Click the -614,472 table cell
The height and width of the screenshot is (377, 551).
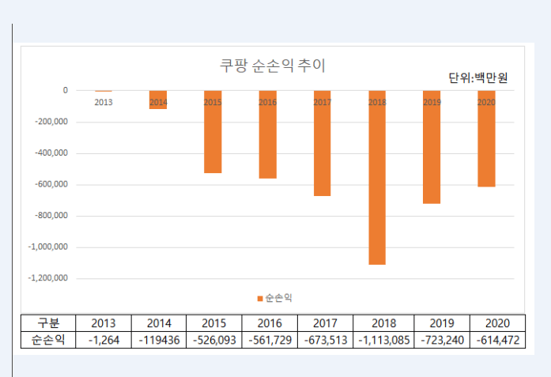tap(497, 340)
